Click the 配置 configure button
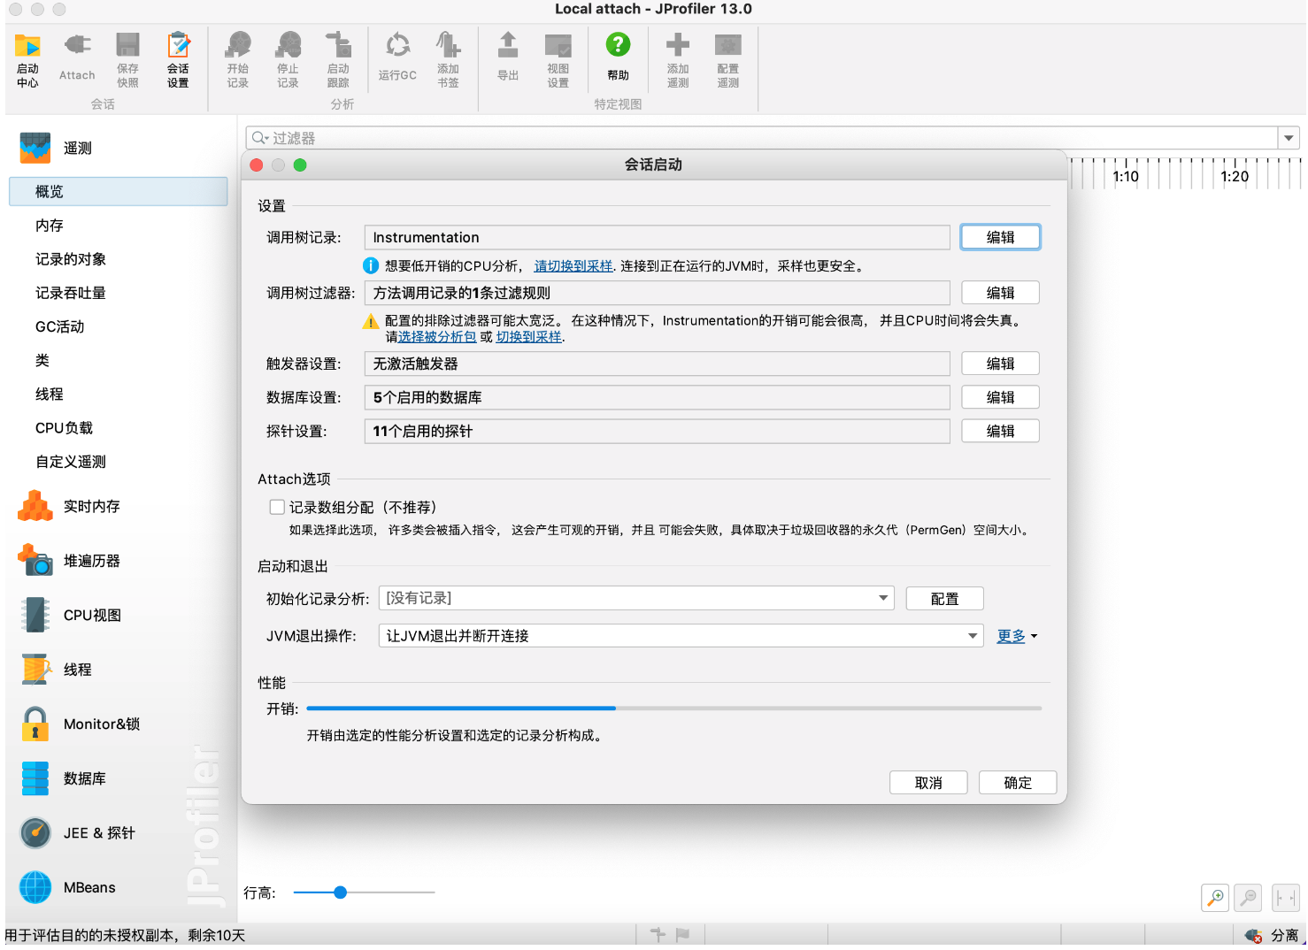The width and height of the screenshot is (1308, 950). click(x=944, y=599)
